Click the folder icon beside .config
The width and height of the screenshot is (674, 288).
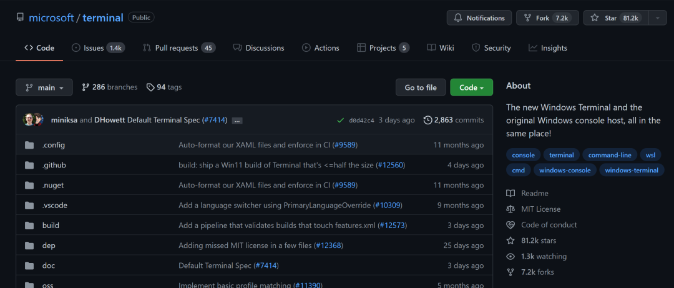[x=29, y=145]
